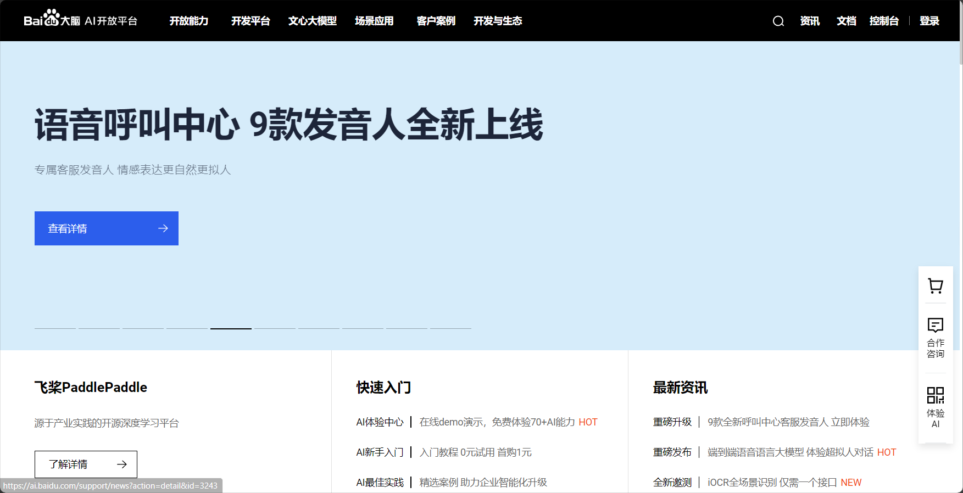Click the blue 查看详情 button

(107, 228)
